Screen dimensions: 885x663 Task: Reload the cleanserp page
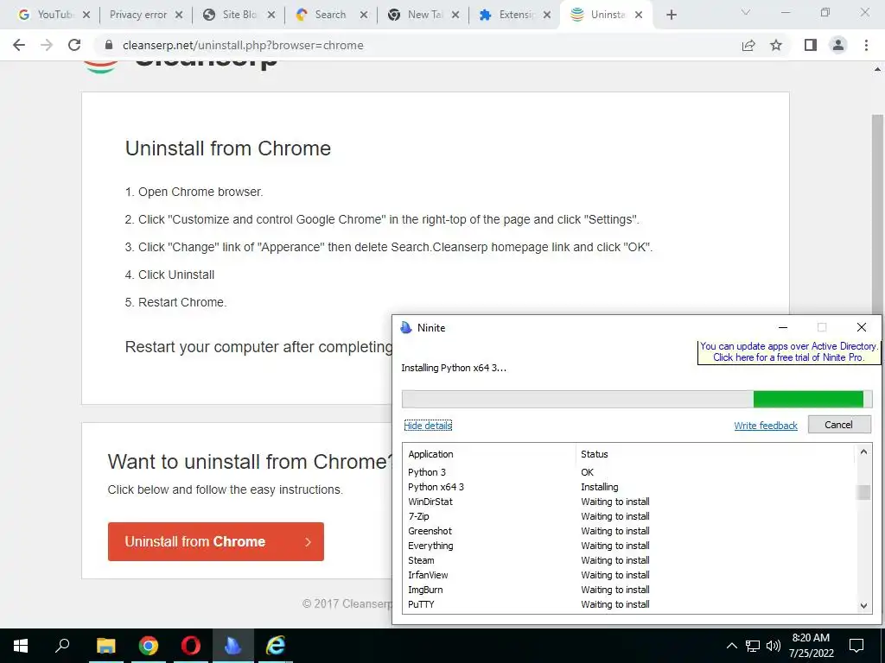74,45
